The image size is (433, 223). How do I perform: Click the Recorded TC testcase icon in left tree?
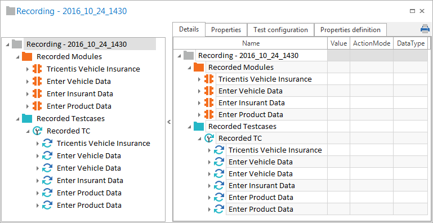(37, 131)
